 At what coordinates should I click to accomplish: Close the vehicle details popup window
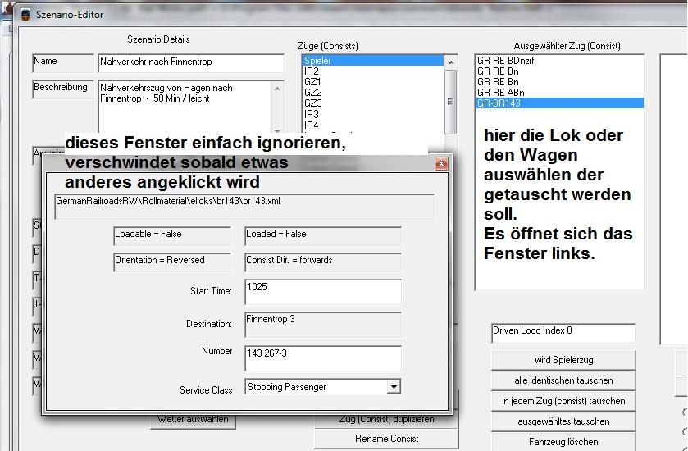(441, 164)
